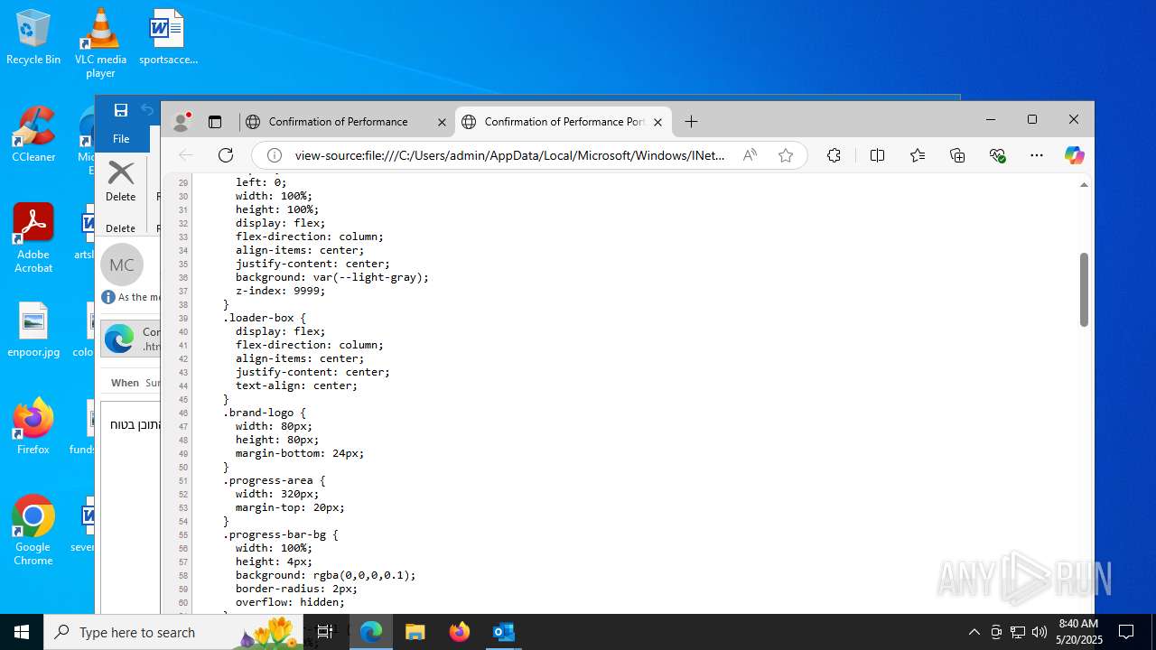Open a new browser tab

(691, 122)
